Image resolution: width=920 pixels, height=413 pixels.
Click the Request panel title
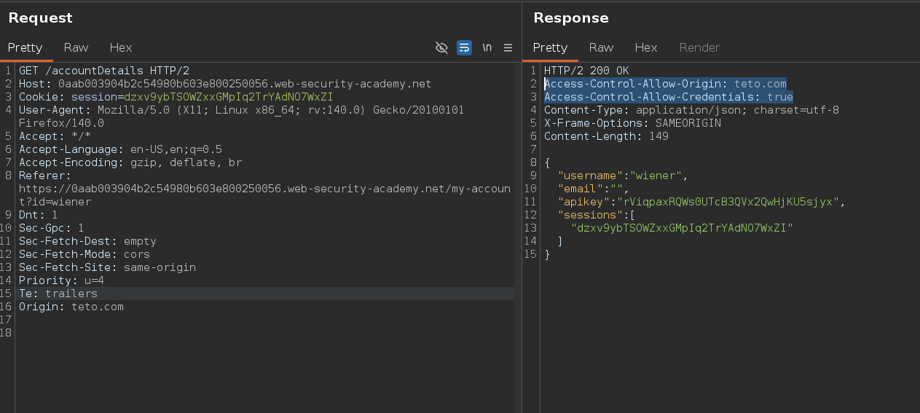pyautogui.click(x=41, y=17)
